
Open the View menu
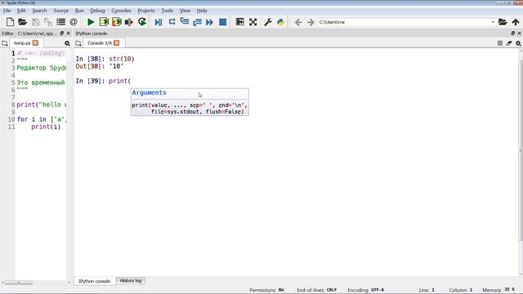pyautogui.click(x=185, y=11)
